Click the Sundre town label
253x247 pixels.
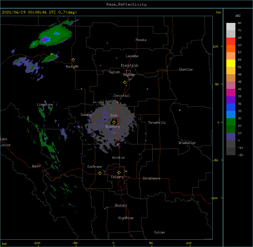86,115
